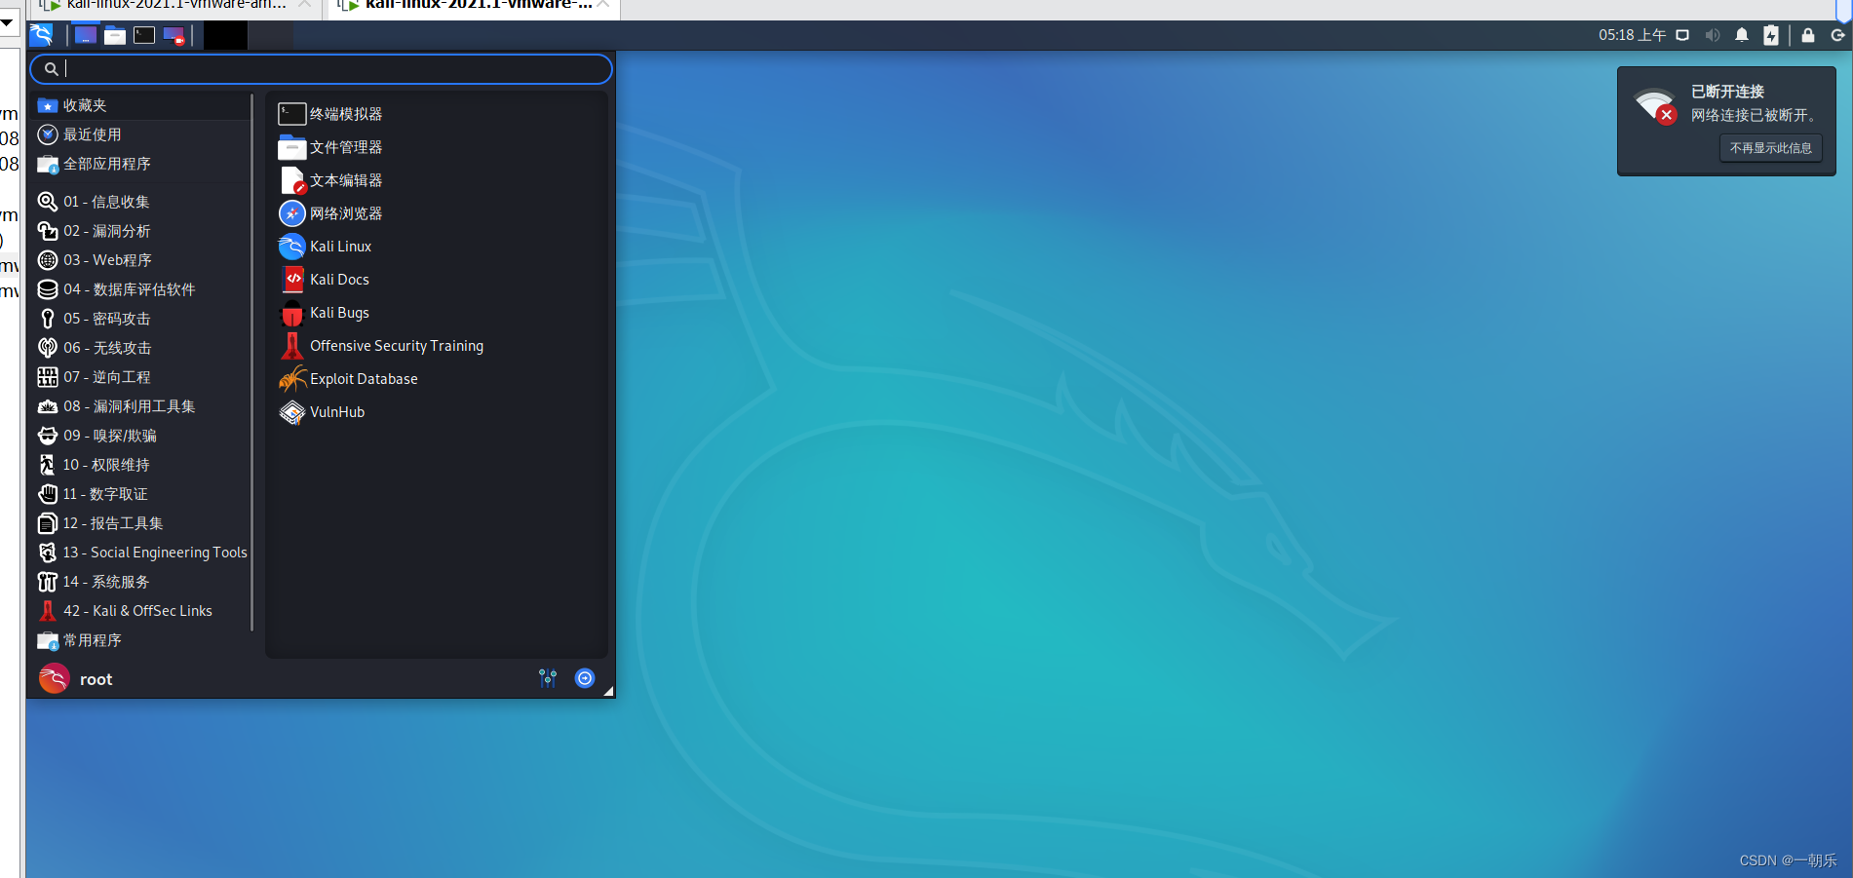
Task: Click the menu resize grip corner
Action: (x=608, y=691)
